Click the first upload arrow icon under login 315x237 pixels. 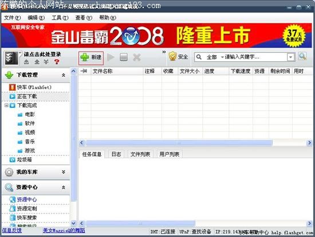coord(26,62)
